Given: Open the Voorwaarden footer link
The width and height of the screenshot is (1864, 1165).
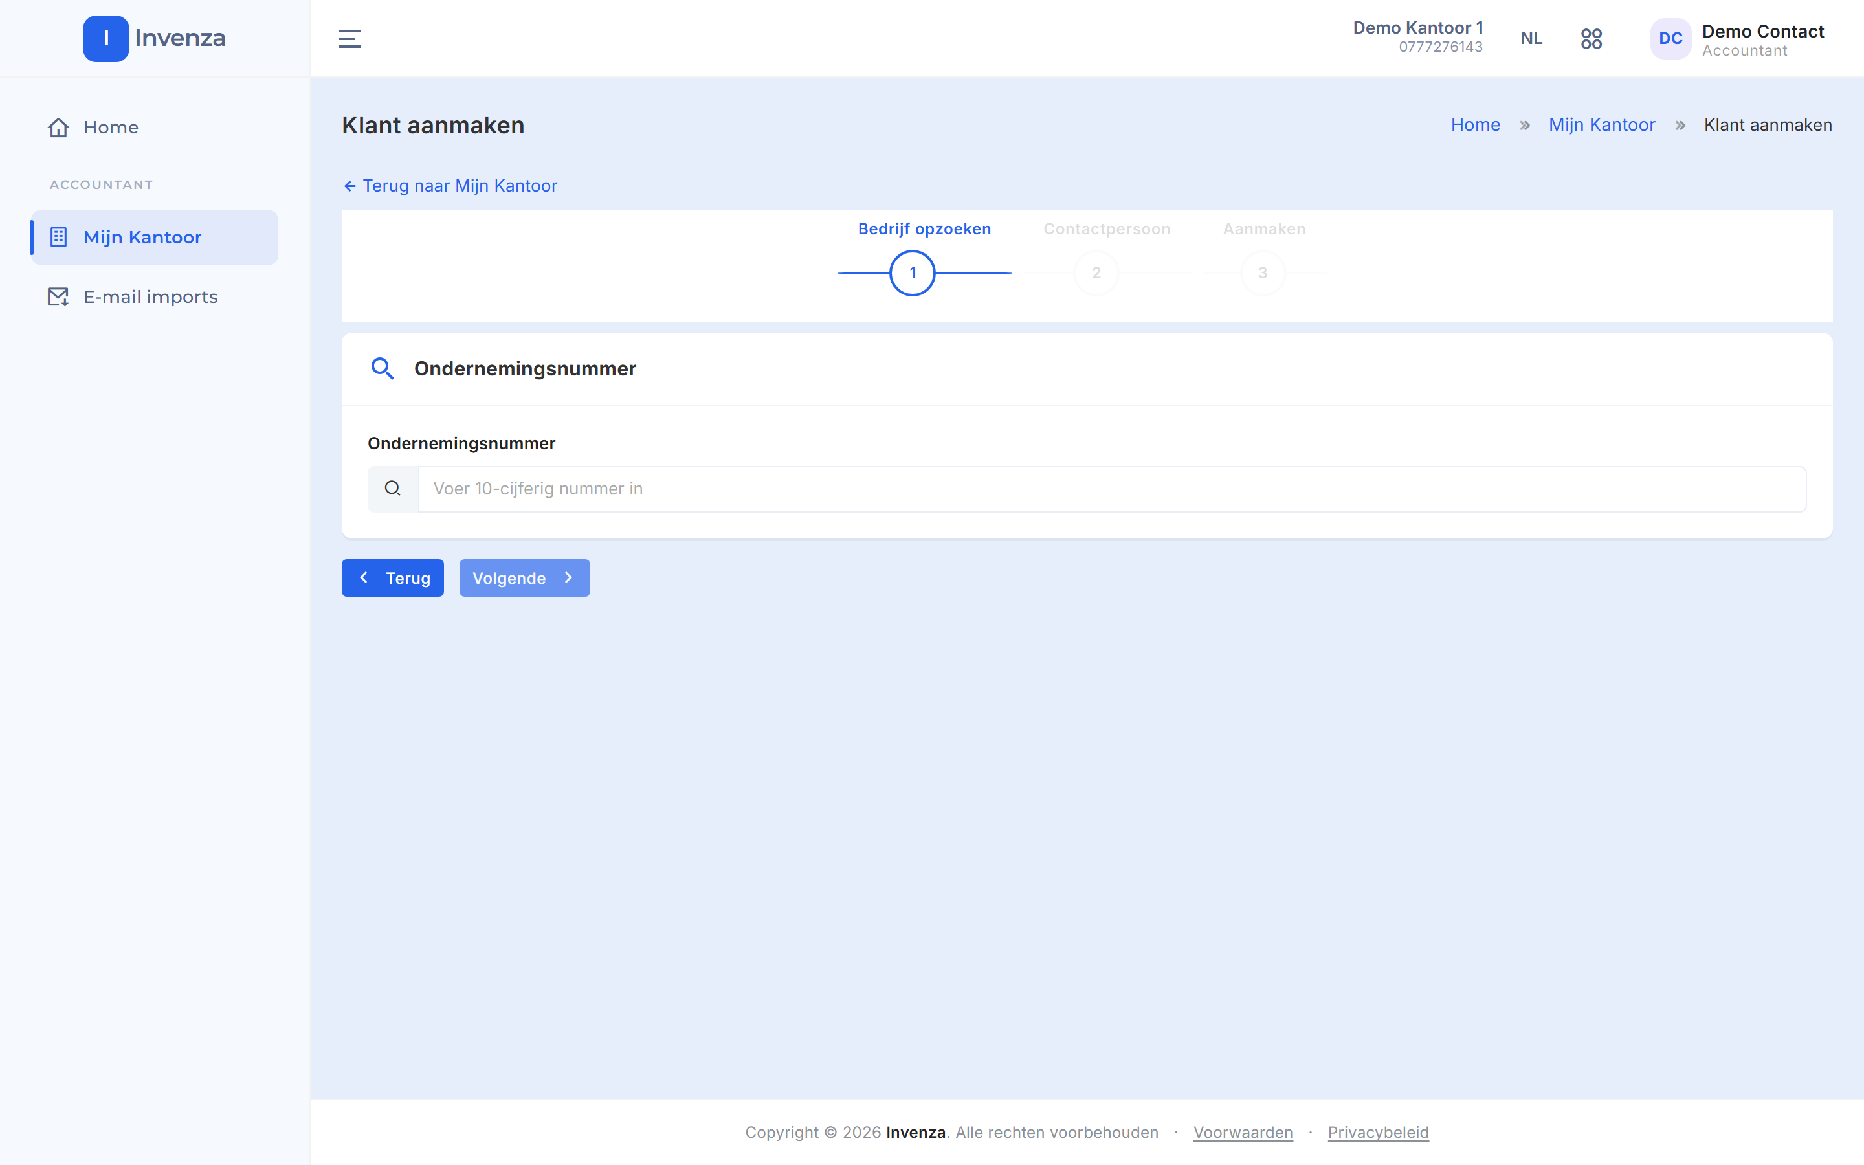Looking at the screenshot, I should (1243, 1132).
